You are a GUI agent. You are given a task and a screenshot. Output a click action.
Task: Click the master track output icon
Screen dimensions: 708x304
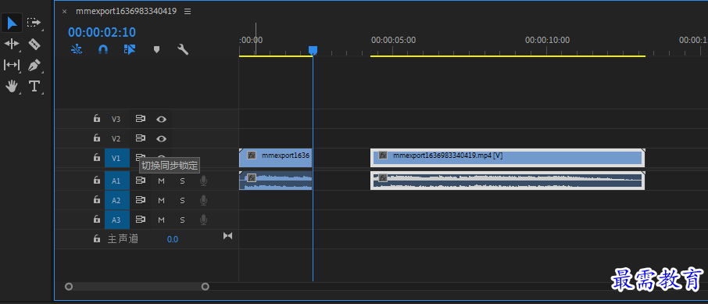[x=228, y=236]
